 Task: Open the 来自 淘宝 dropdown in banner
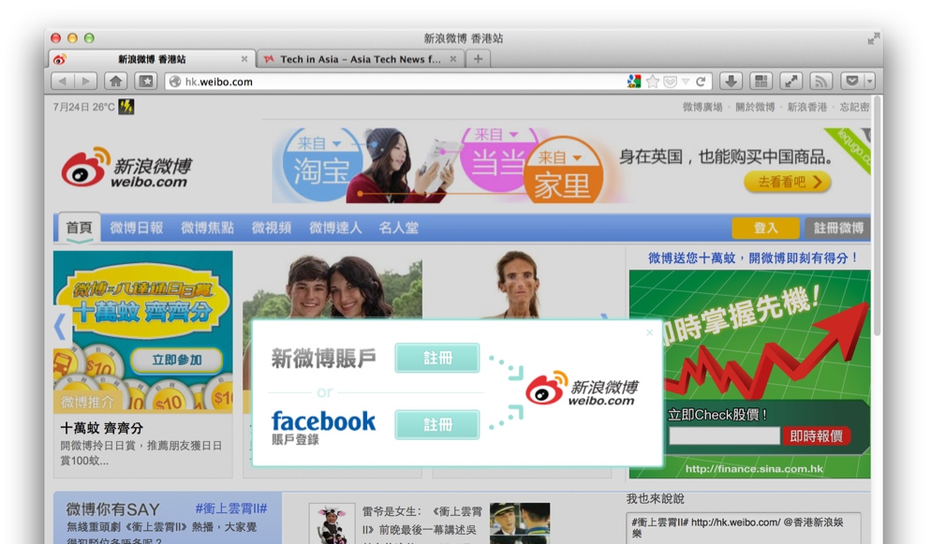click(x=319, y=143)
